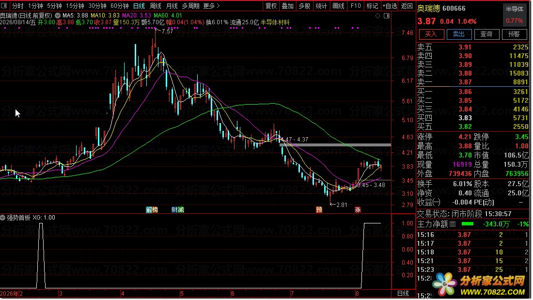The width and height of the screenshot is (533, 300).
Task: Add stock with +自选 button
Action: [x=390, y=6]
